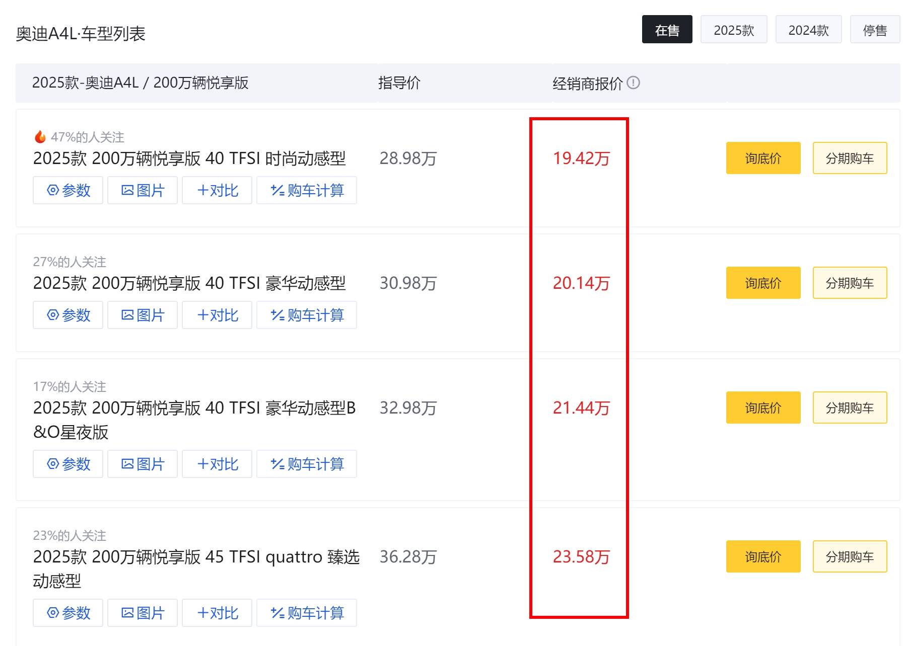Open 参数 for the 时尚动感型 model
The image size is (905, 646).
[x=67, y=190]
